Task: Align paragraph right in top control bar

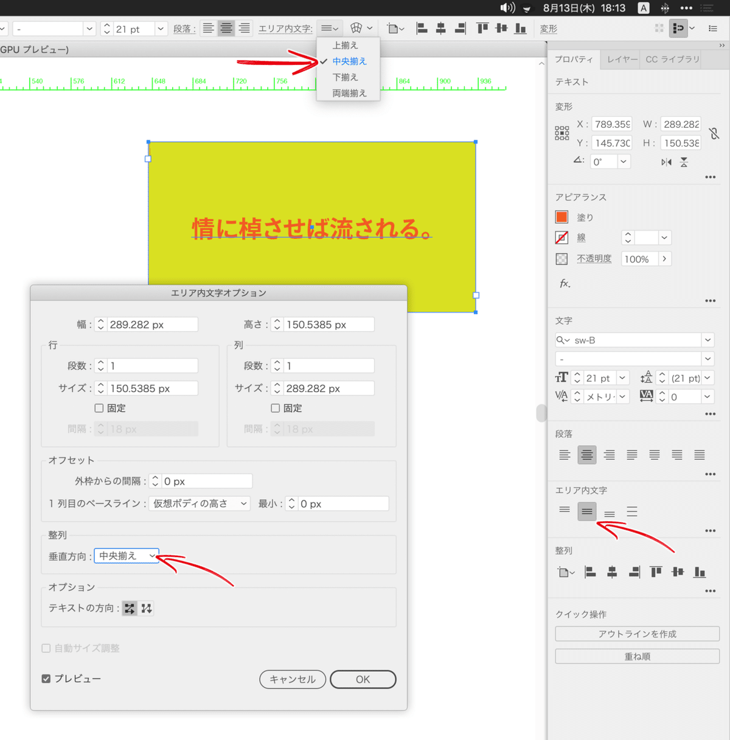Action: [245, 29]
